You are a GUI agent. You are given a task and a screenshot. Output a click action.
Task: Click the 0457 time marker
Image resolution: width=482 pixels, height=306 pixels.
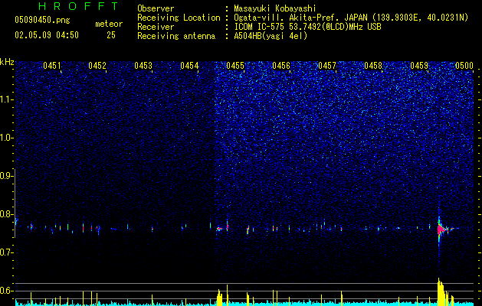[327, 66]
